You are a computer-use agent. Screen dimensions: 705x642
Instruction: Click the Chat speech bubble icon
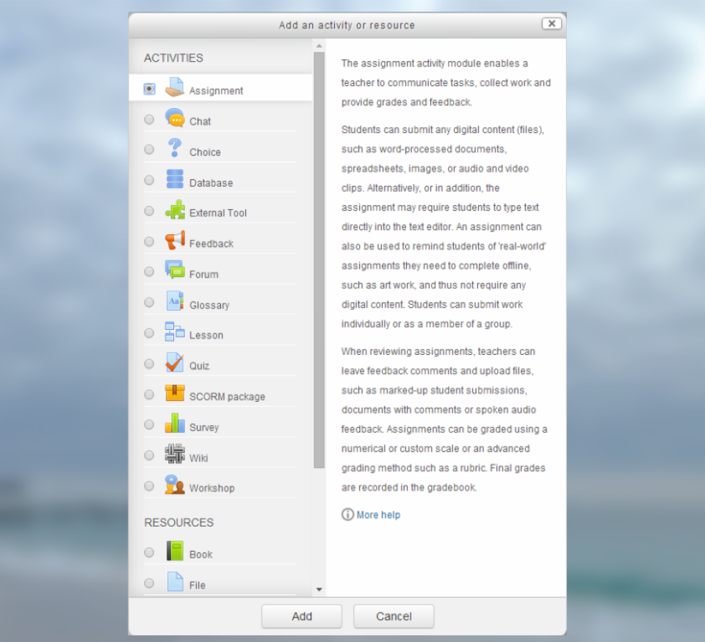point(175,118)
